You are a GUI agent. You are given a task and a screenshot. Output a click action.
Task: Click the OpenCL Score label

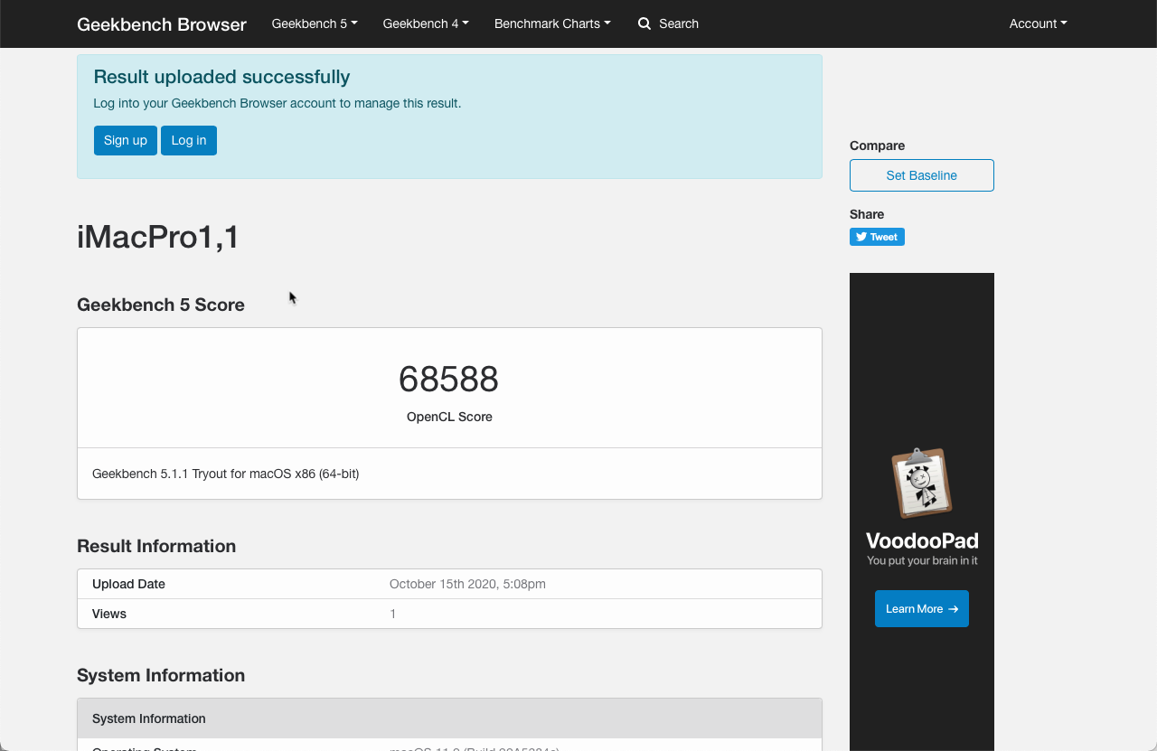(449, 417)
